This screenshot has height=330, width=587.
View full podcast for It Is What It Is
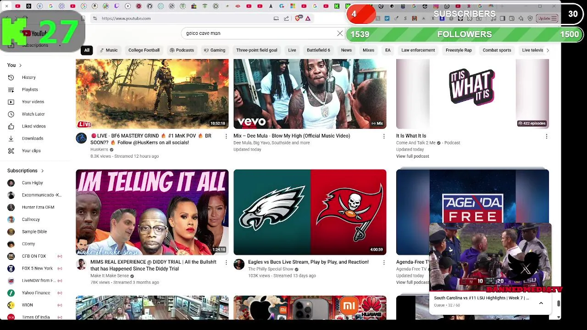pyautogui.click(x=412, y=156)
